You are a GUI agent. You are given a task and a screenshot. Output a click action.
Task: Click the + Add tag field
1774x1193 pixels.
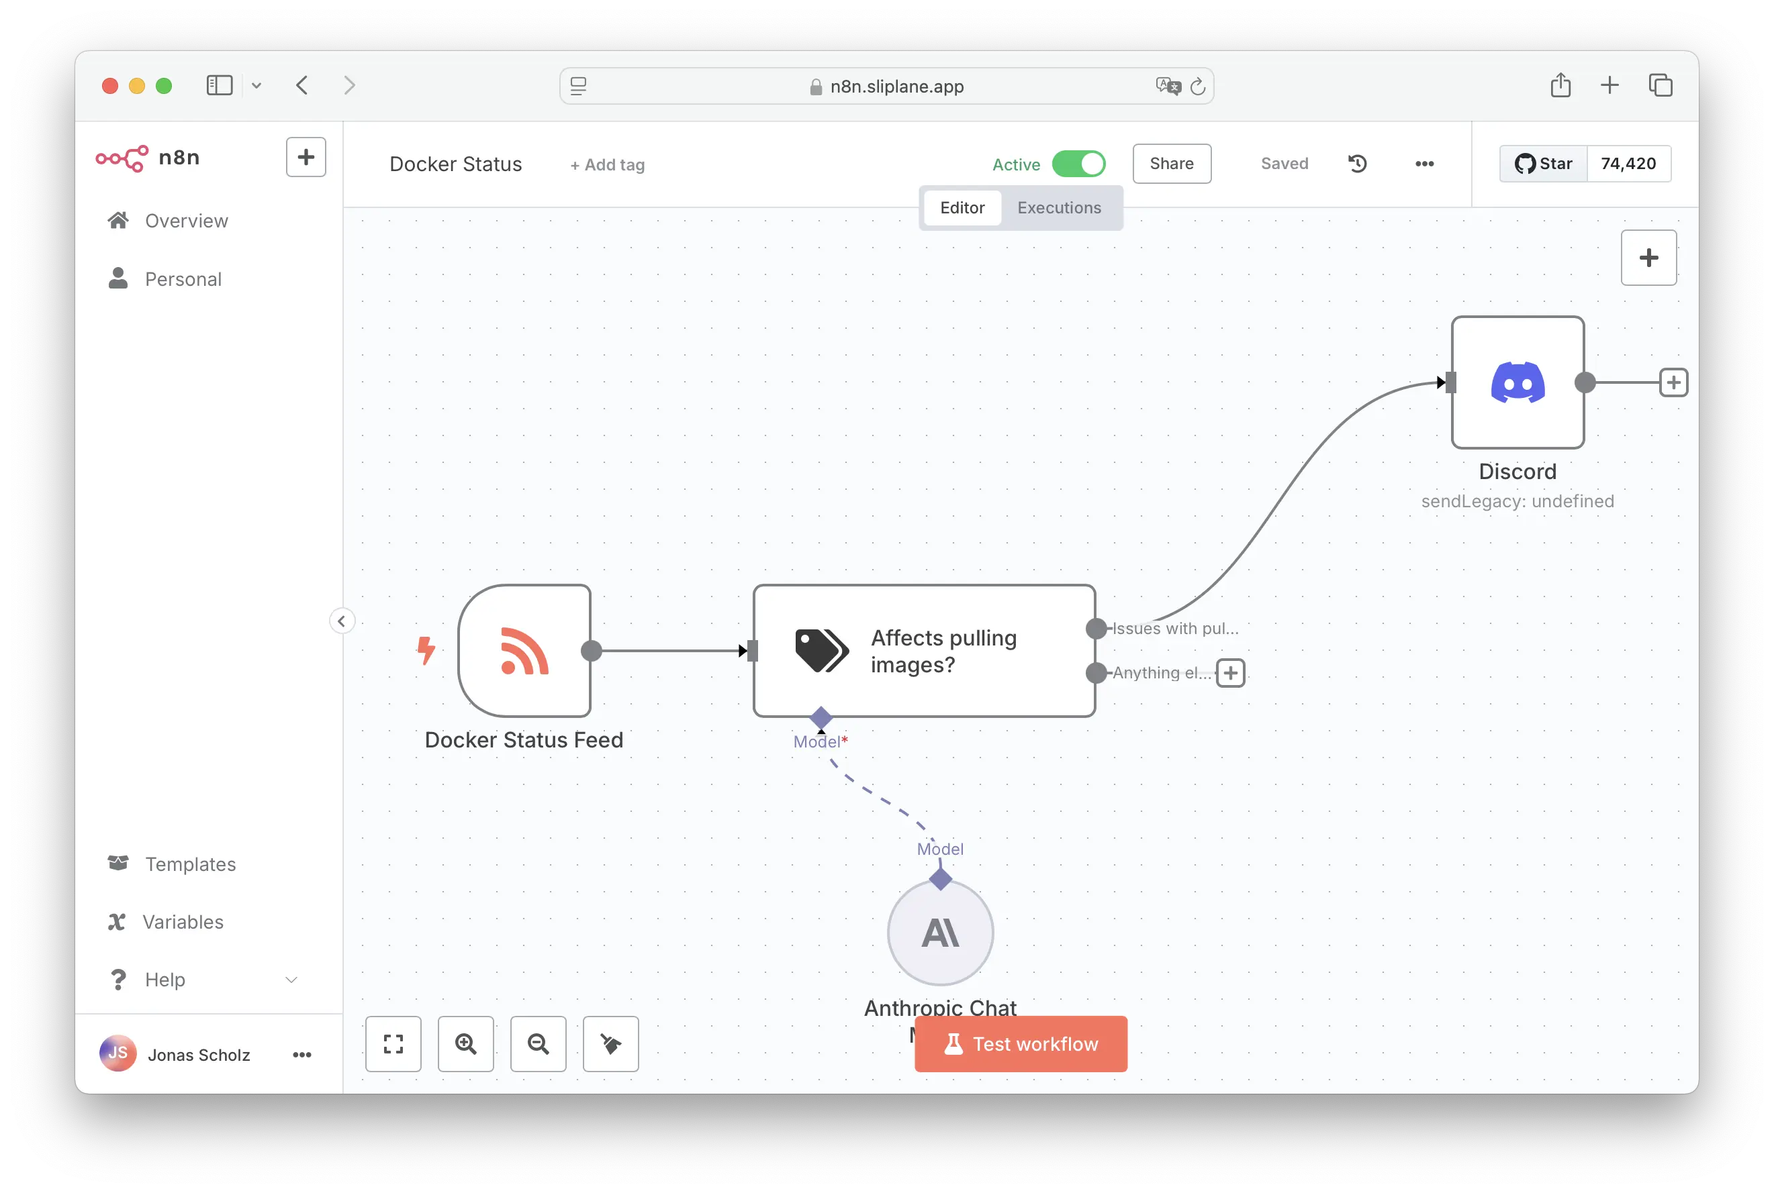[607, 165]
